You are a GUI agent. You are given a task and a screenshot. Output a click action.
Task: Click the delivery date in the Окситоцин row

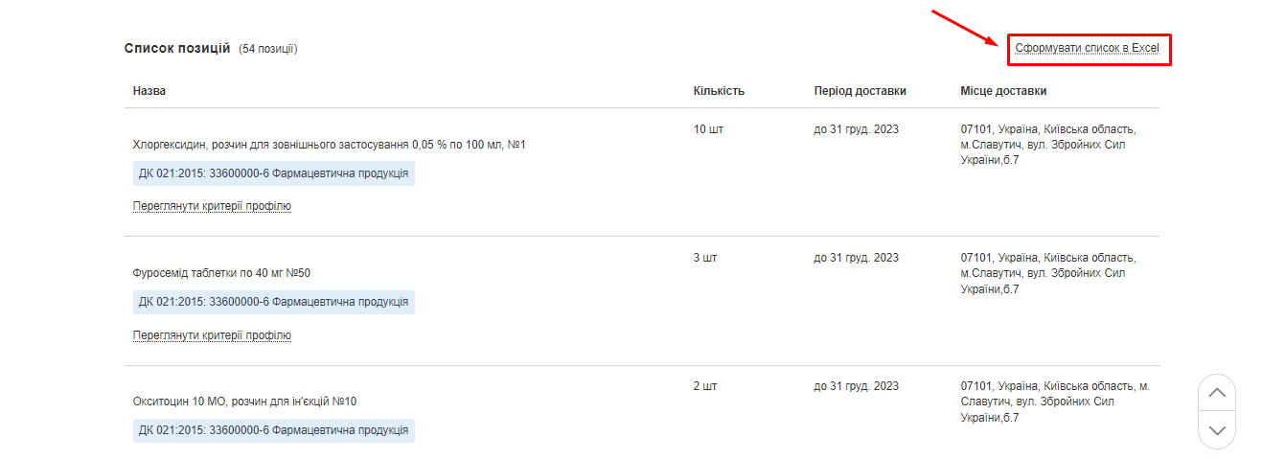856,386
